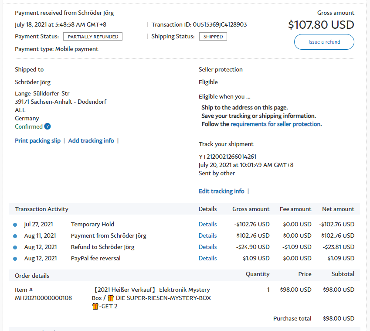
Task: Open requirements for seller protection link
Action: click(275, 124)
